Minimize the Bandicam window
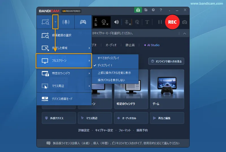 [177, 10]
